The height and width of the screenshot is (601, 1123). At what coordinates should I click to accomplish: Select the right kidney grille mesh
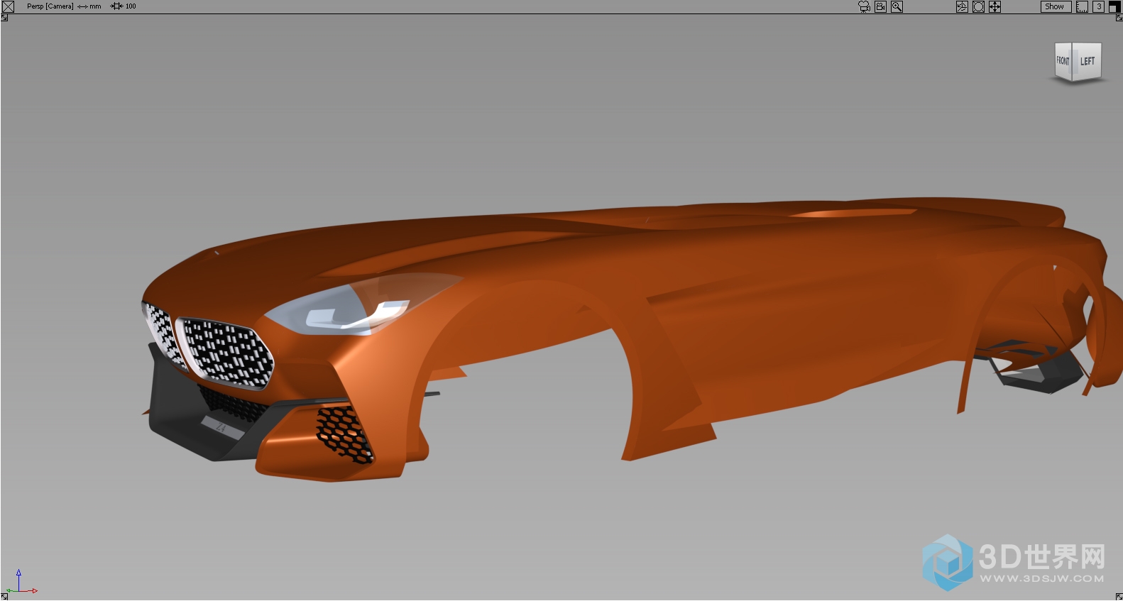tap(224, 353)
